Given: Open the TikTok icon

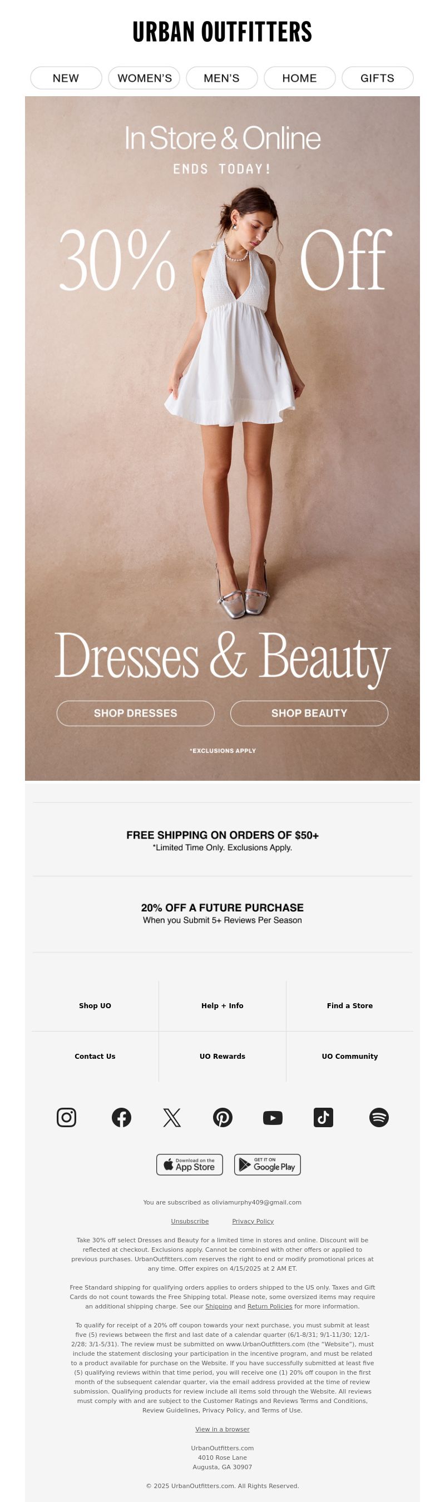Looking at the screenshot, I should point(324,1117).
